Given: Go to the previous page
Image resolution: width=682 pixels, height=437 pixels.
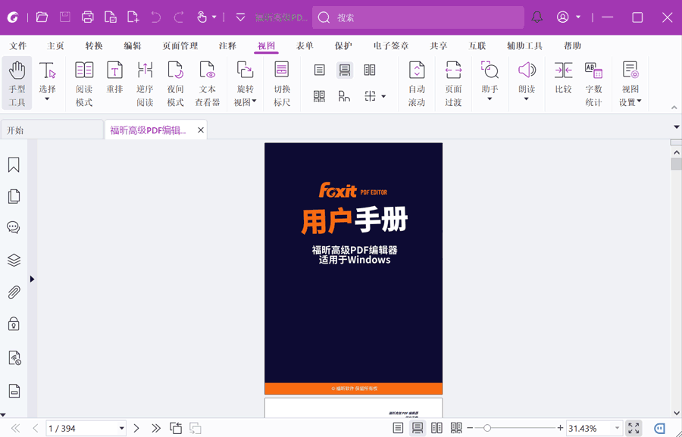Looking at the screenshot, I should [x=36, y=429].
